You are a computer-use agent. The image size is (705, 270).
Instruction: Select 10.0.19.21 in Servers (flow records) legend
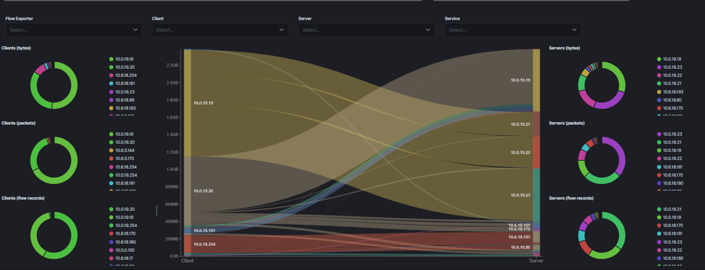pos(672,209)
